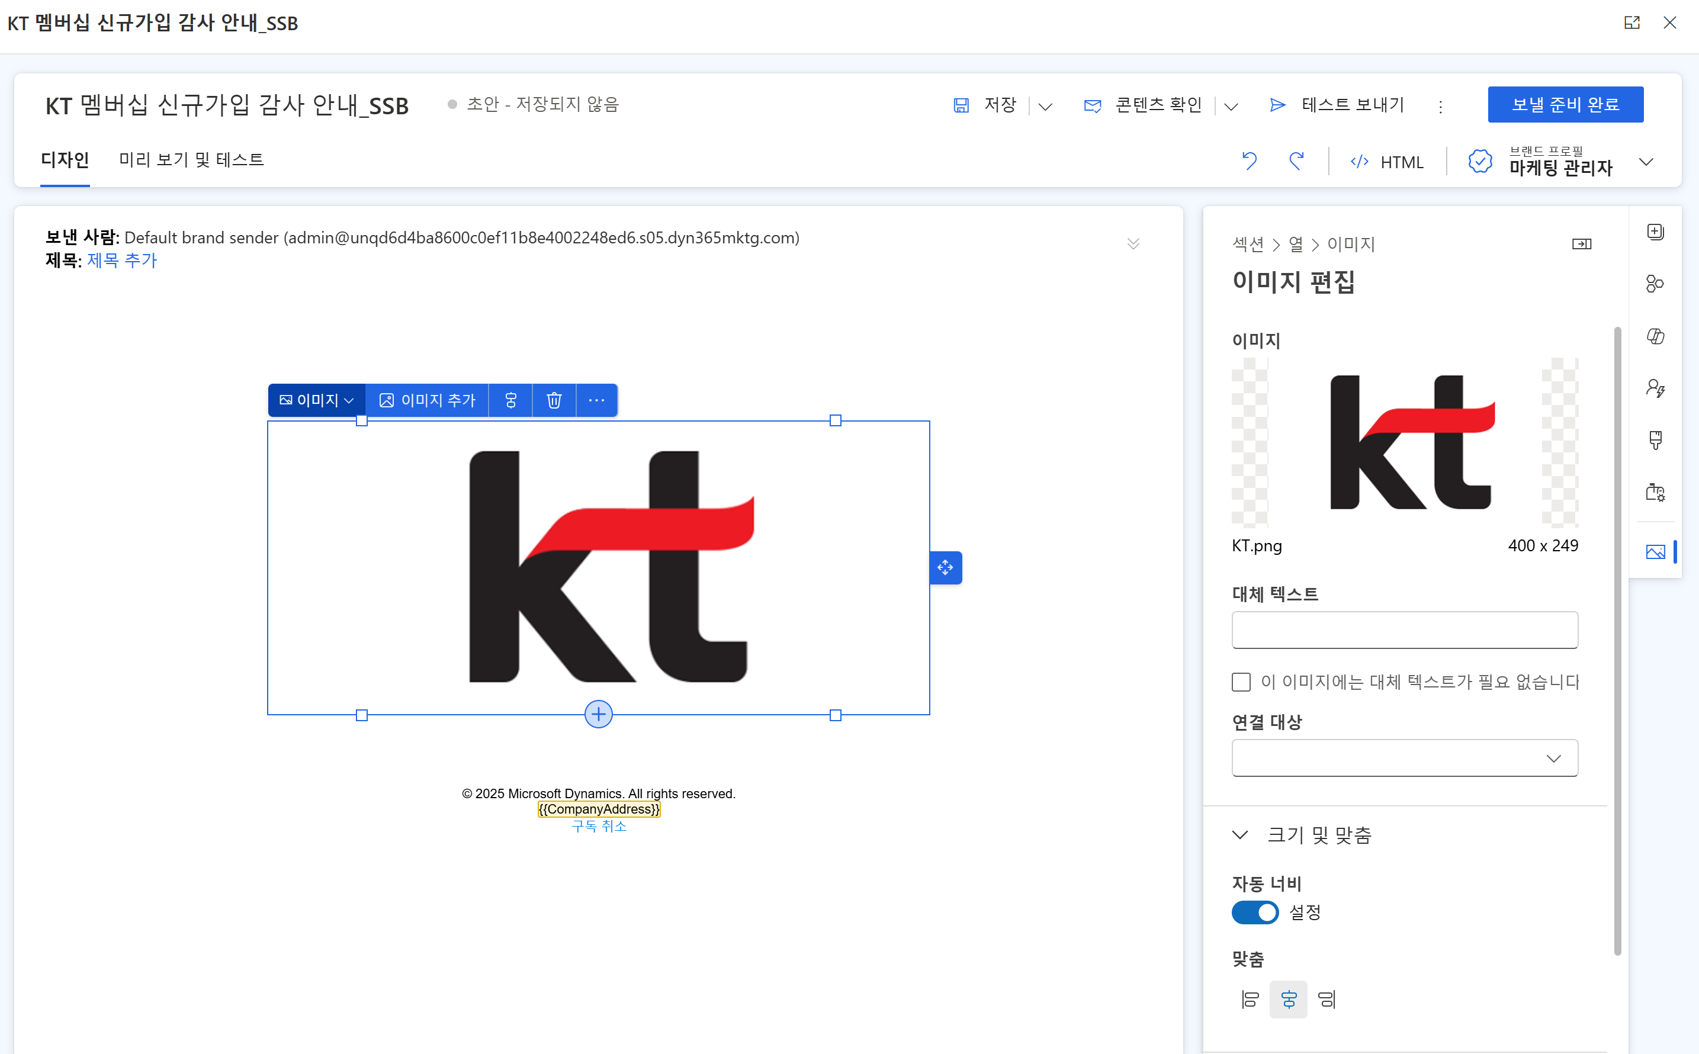Add an element with the plus circle

click(x=598, y=714)
